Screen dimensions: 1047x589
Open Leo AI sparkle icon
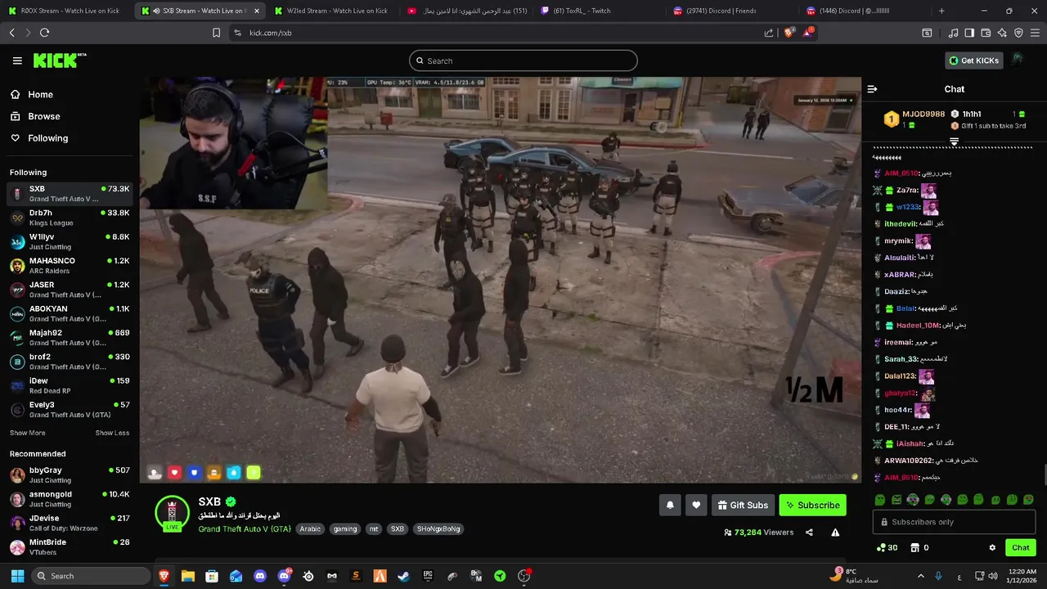[x=1002, y=33]
